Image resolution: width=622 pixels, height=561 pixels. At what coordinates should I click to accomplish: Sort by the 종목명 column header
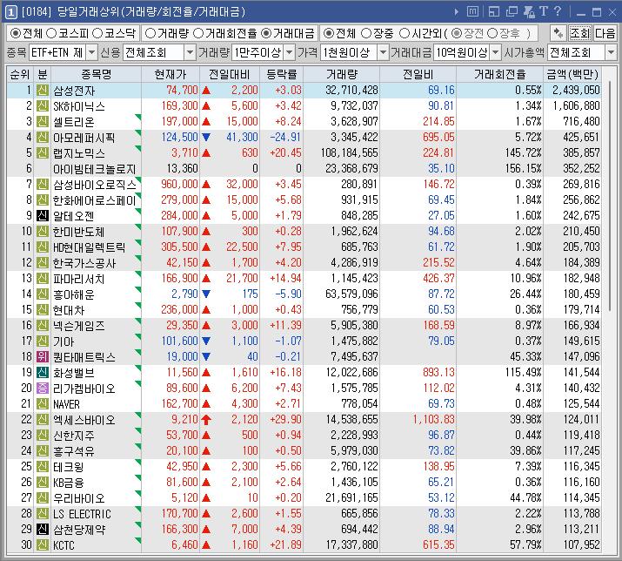[96, 74]
